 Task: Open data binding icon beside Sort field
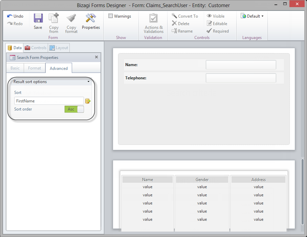point(88,101)
